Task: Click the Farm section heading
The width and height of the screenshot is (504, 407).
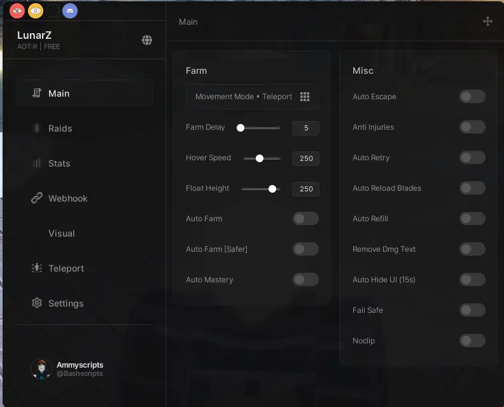Action: pos(196,71)
